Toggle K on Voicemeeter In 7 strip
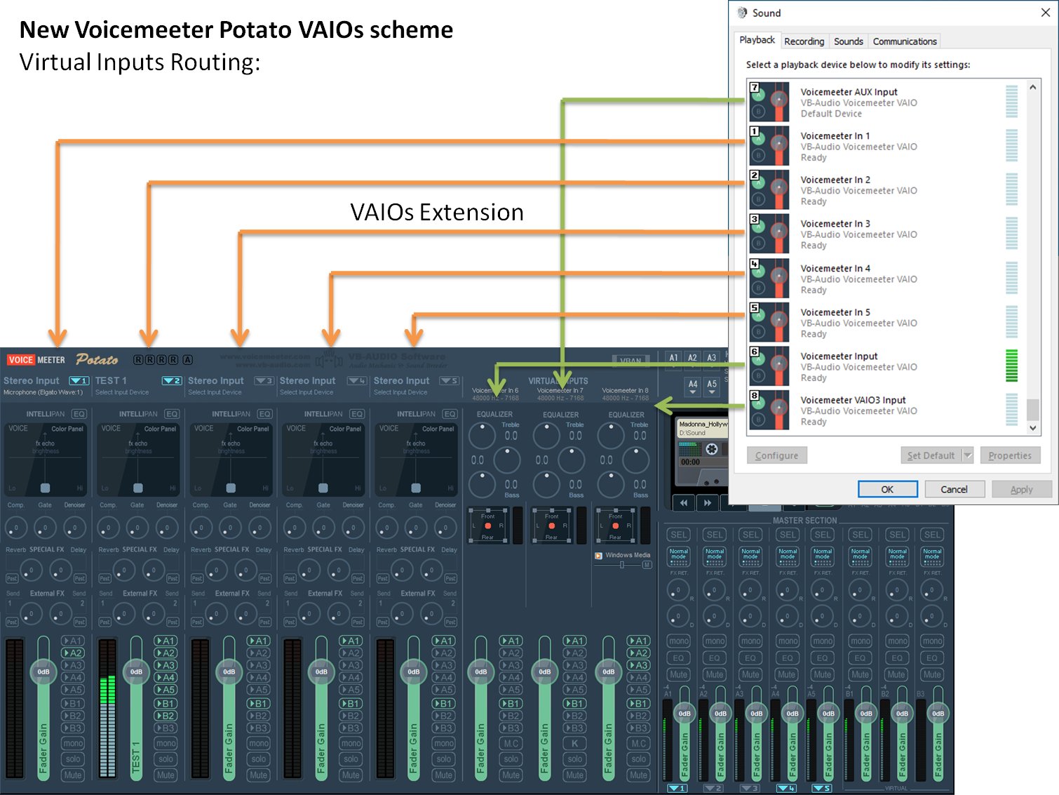Screen dimensions: 1059x795 click(575, 744)
